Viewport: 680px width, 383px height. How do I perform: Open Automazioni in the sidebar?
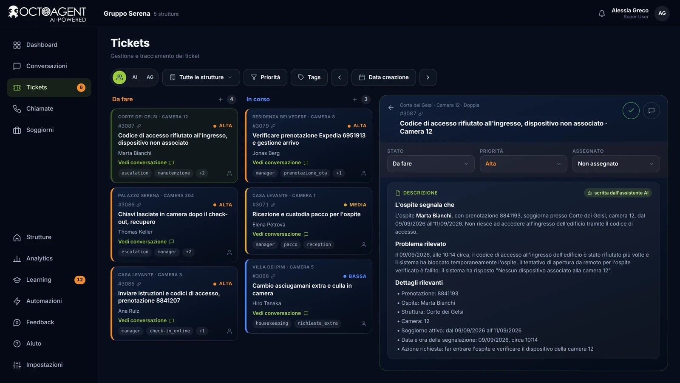pyautogui.click(x=49, y=301)
